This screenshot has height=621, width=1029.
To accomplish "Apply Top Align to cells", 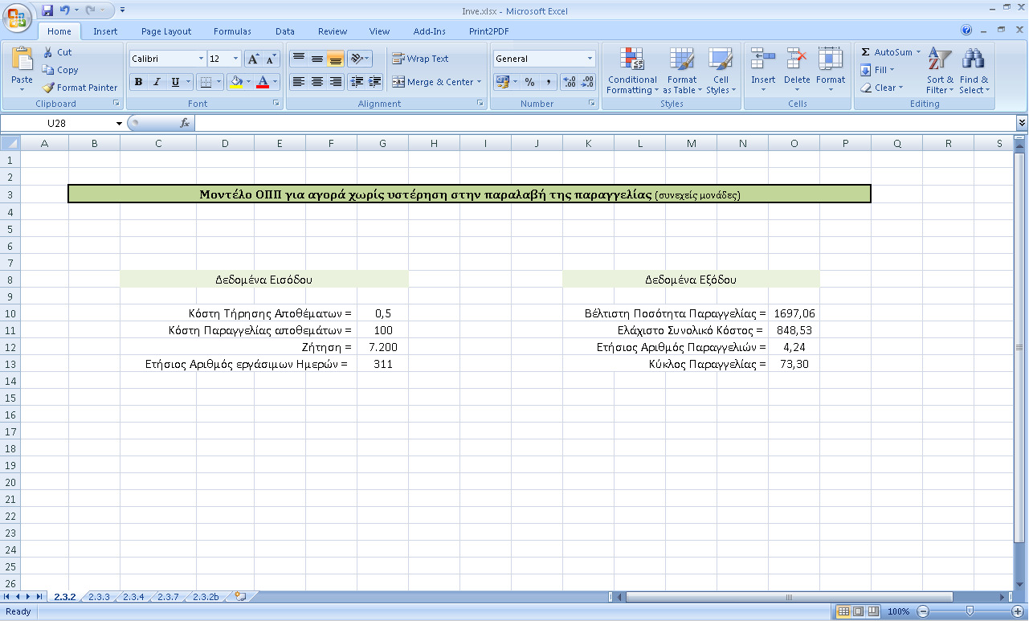I will point(298,59).
